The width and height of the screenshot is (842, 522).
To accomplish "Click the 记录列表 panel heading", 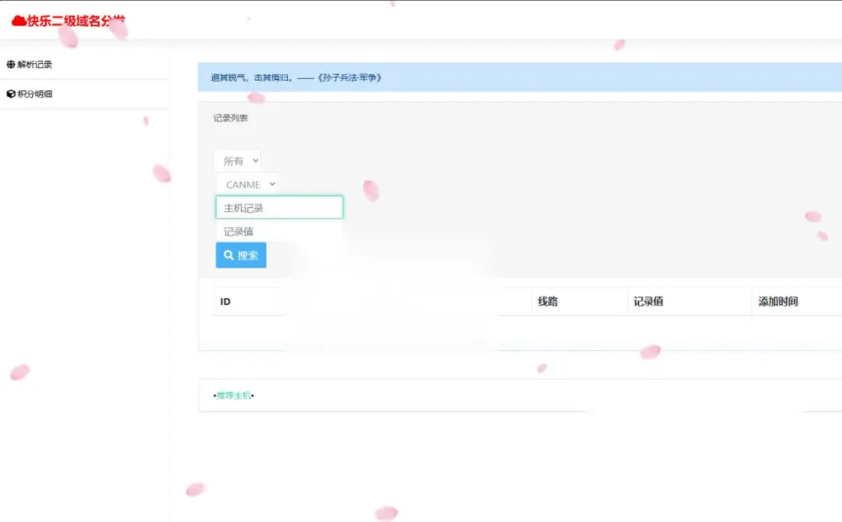I will [x=231, y=118].
